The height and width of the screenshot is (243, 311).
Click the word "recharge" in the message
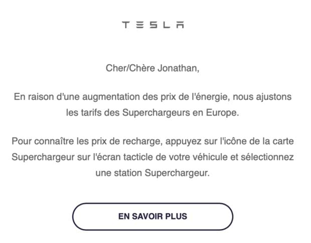pos(142,141)
